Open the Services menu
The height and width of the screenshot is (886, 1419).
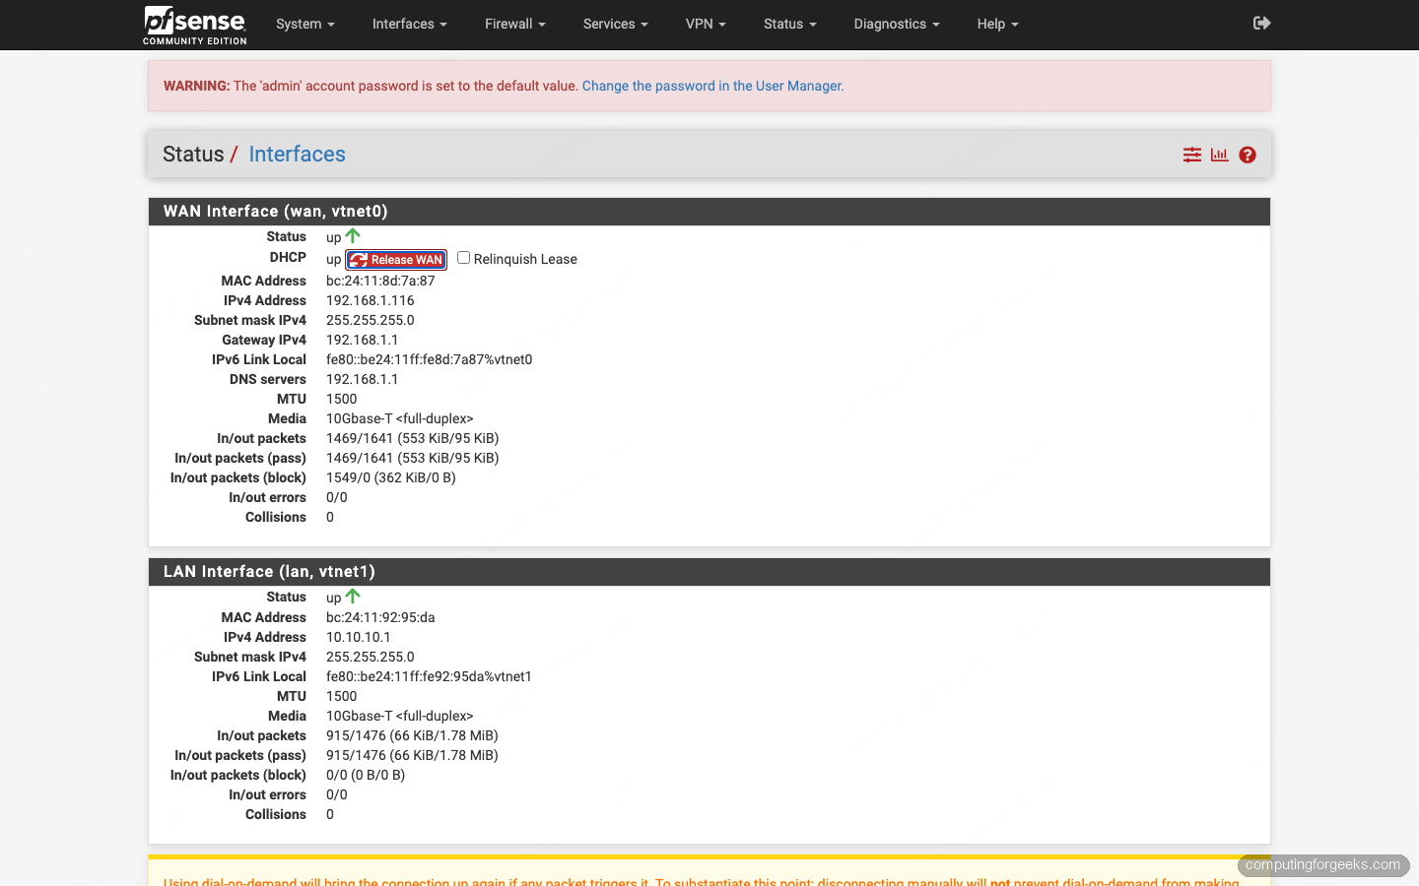point(616,24)
